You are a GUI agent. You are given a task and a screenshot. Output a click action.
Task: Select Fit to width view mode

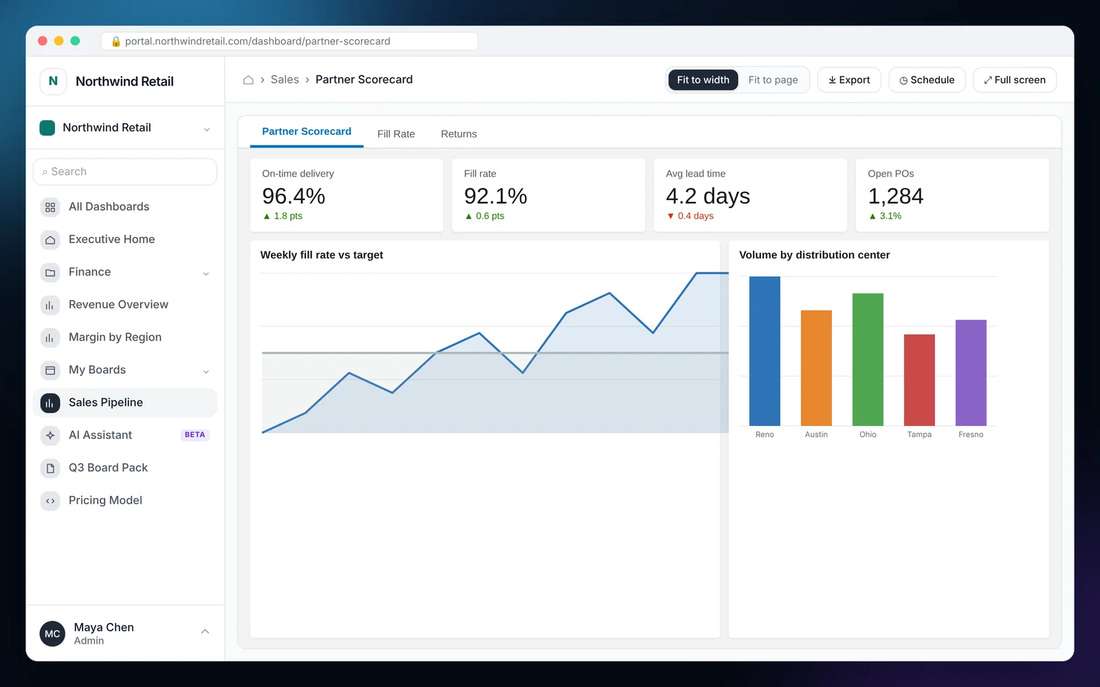pyautogui.click(x=703, y=80)
